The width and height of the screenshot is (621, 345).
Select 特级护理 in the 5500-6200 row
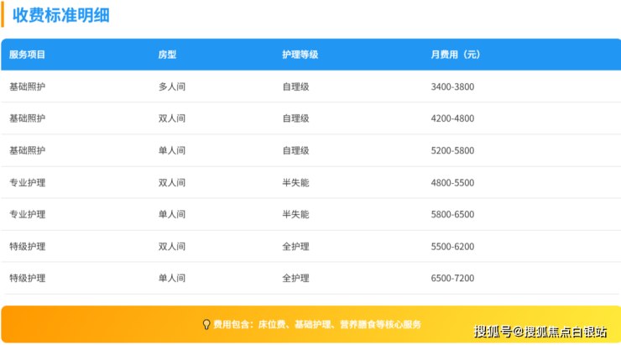pyautogui.click(x=27, y=246)
